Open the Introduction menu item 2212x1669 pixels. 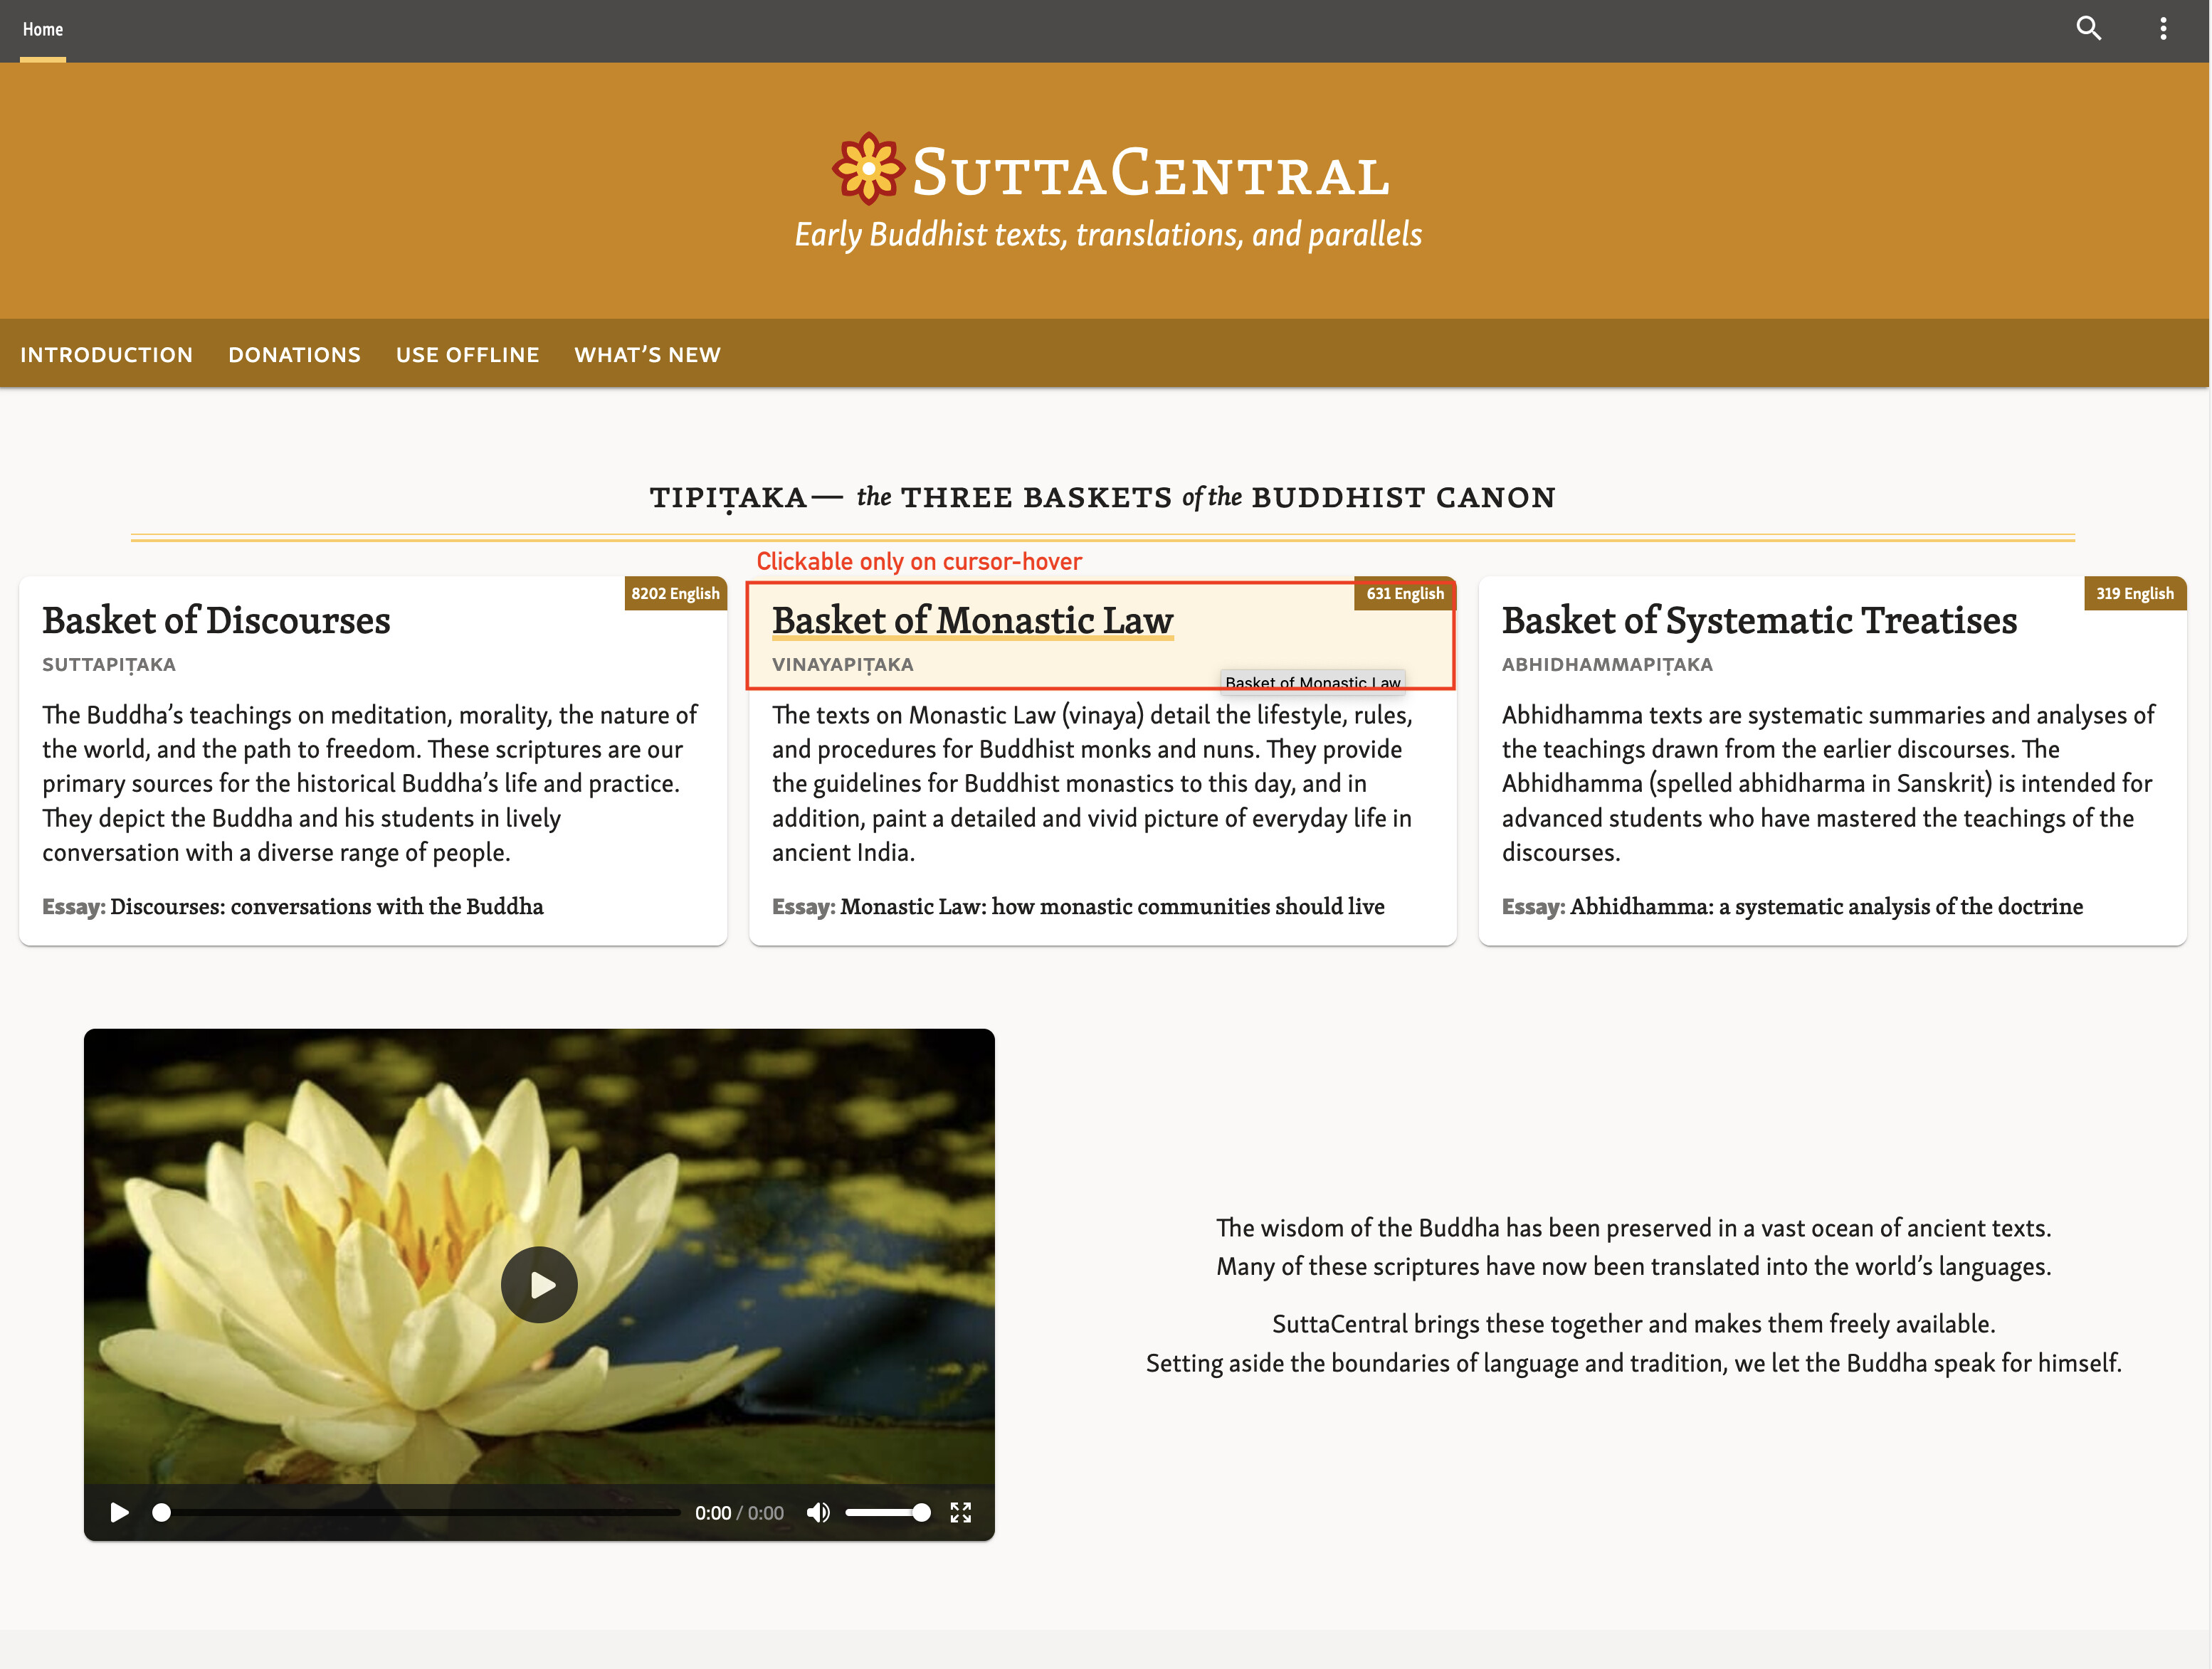[107, 355]
